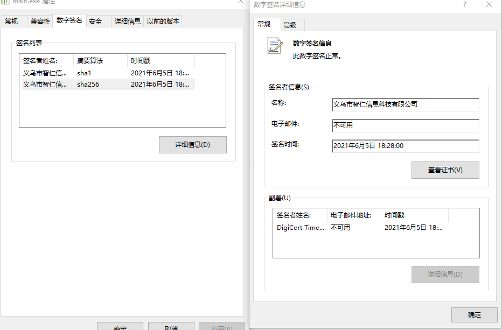Switch to the 详细信息 tab
The image size is (502, 330).
tap(127, 21)
